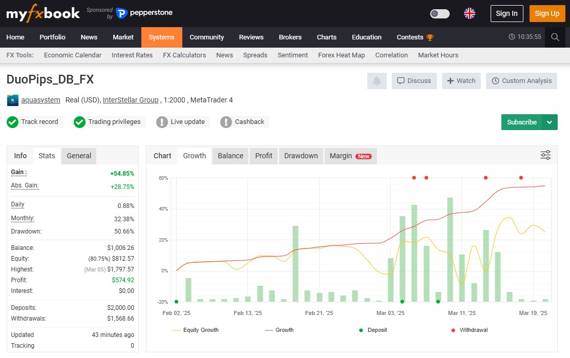Open search with the magnifier icon

pos(555,37)
